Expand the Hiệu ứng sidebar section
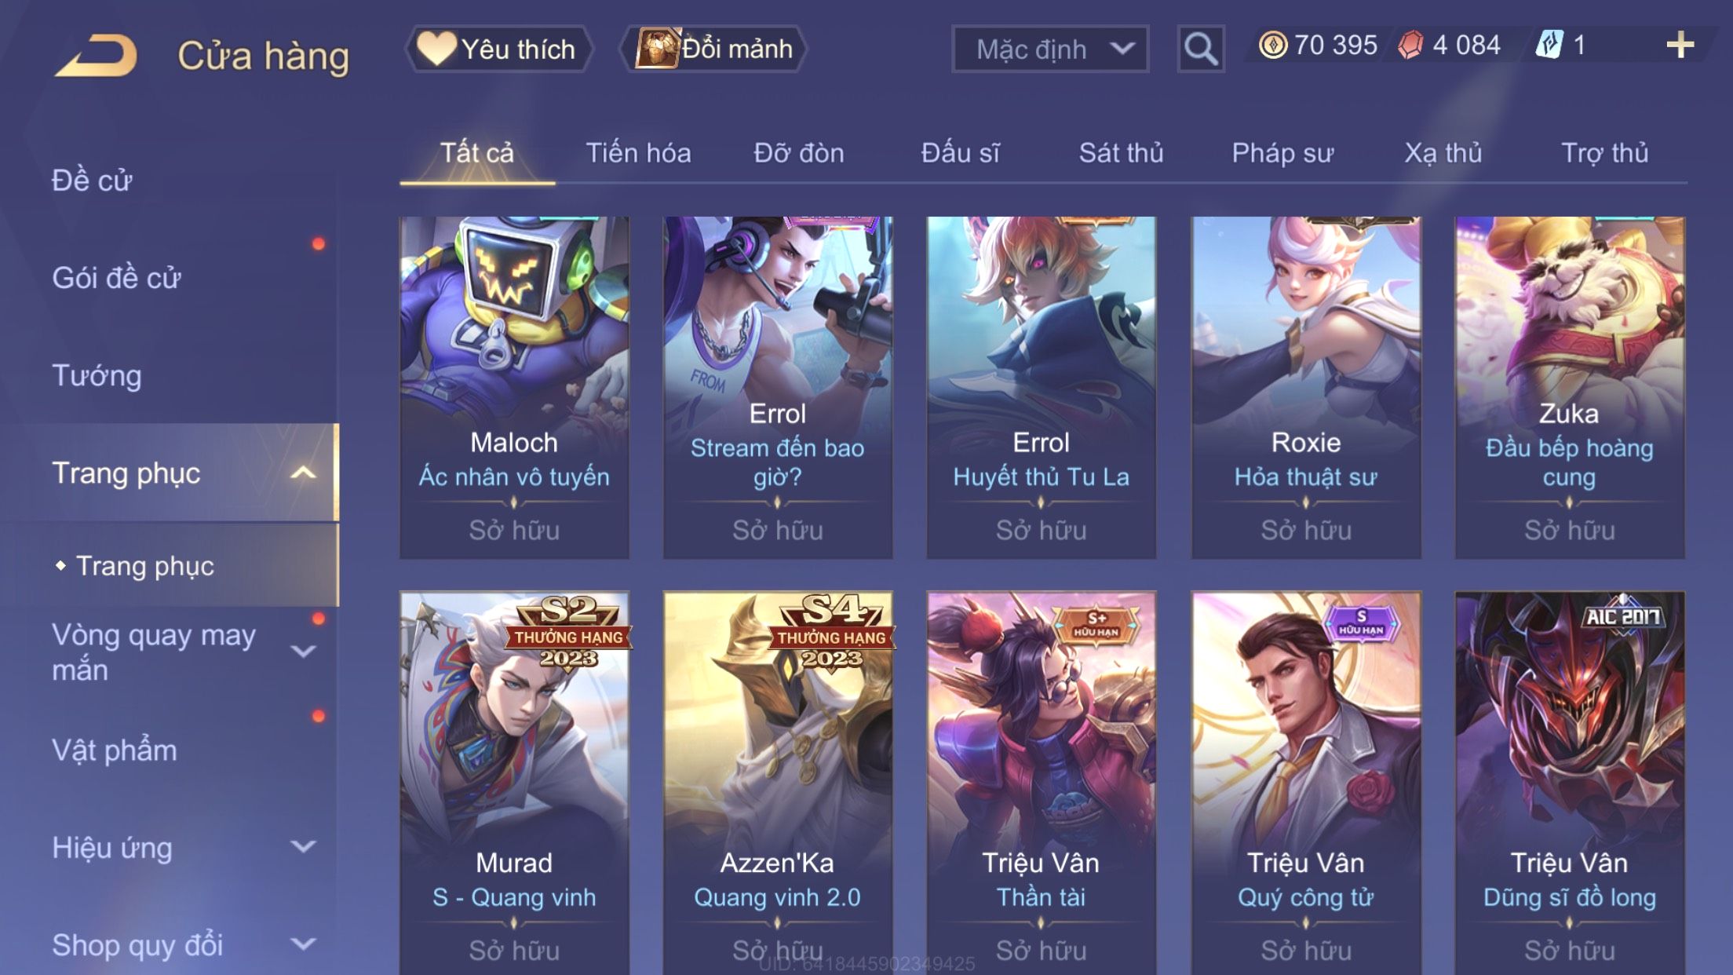This screenshot has height=975, width=1733. [303, 847]
